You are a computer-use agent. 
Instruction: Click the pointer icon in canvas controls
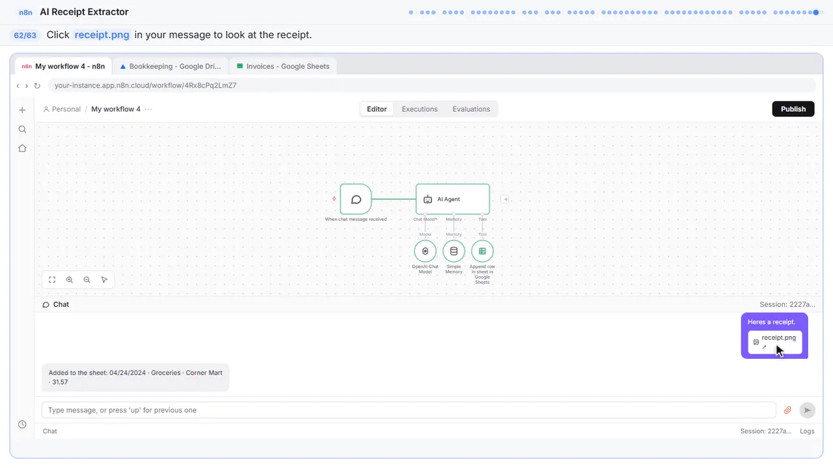coord(104,279)
